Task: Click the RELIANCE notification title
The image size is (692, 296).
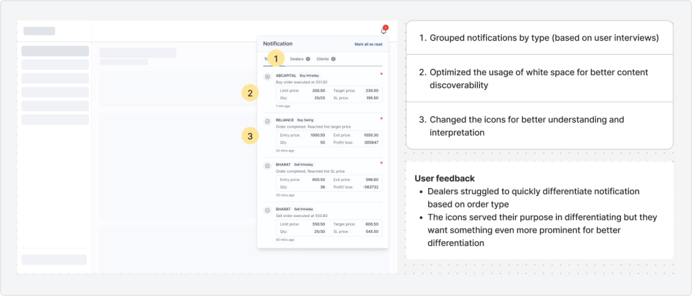Action: (x=285, y=120)
